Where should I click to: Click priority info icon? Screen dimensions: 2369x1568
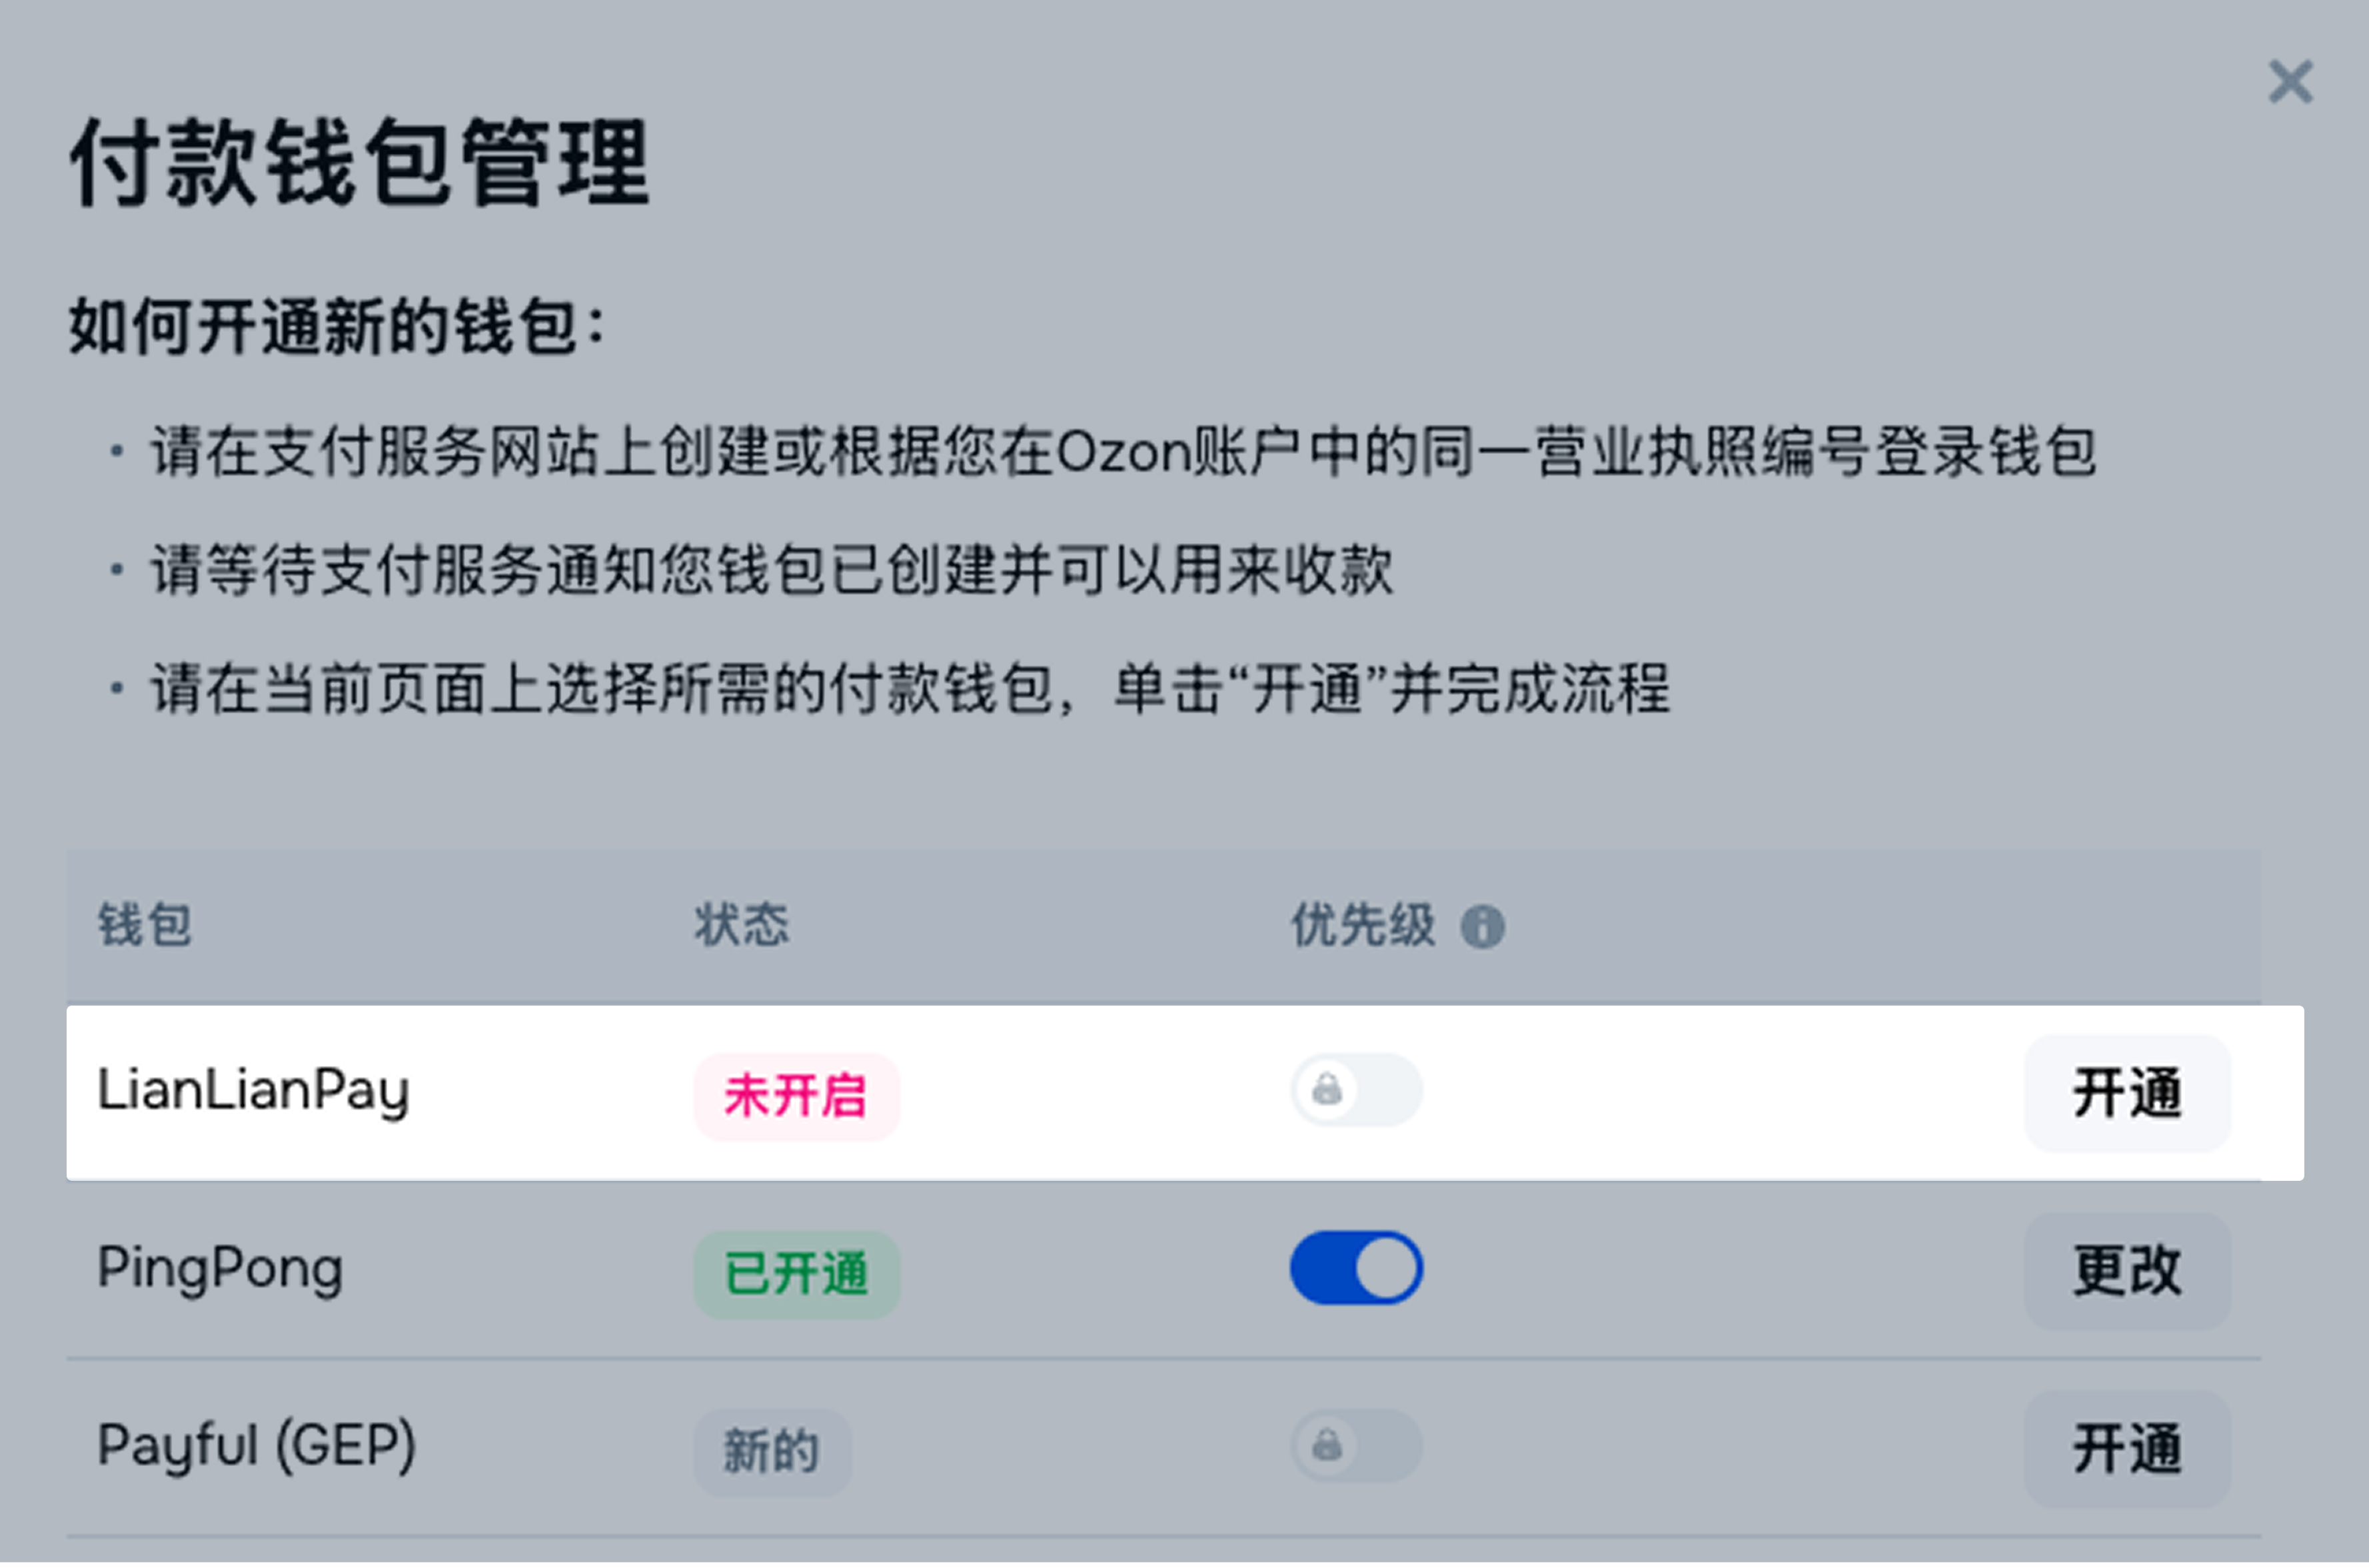click(1482, 926)
